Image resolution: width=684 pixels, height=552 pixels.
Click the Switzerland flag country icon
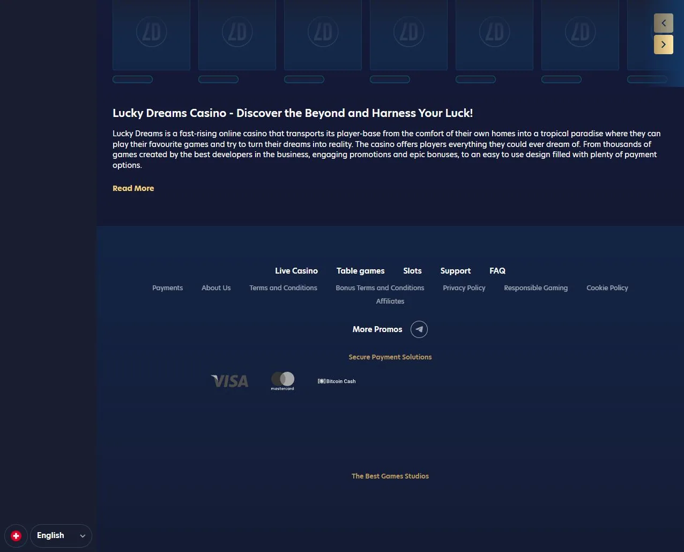pos(16,536)
